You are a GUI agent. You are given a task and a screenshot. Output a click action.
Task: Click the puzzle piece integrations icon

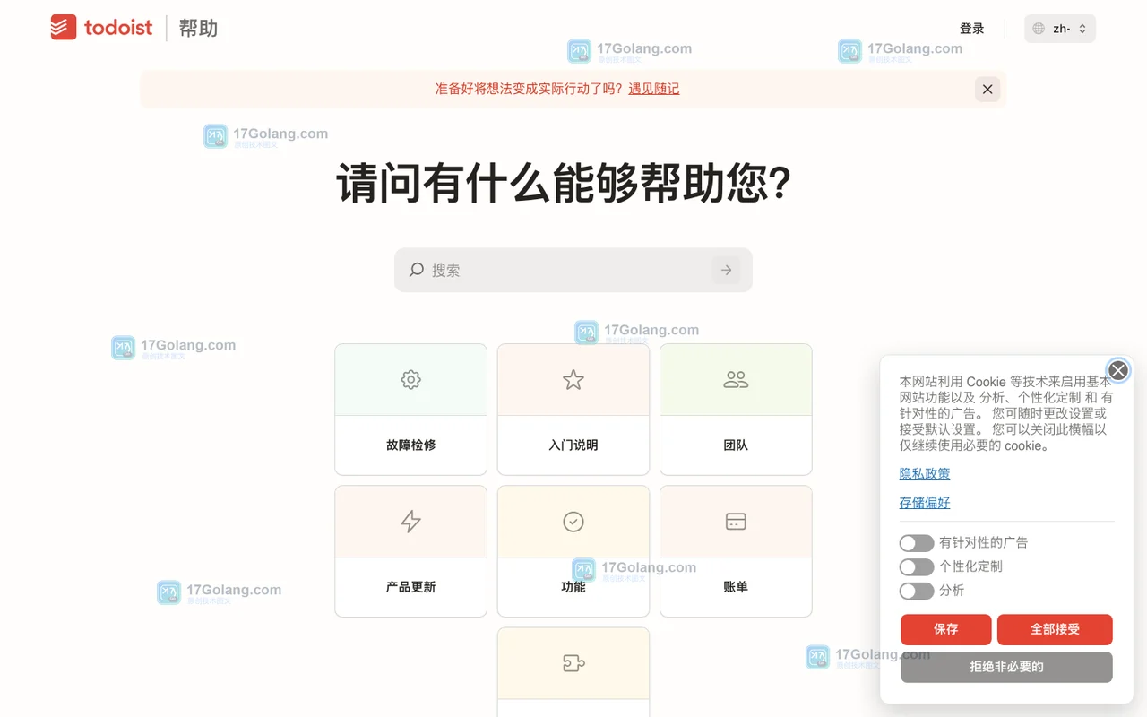pyautogui.click(x=573, y=663)
